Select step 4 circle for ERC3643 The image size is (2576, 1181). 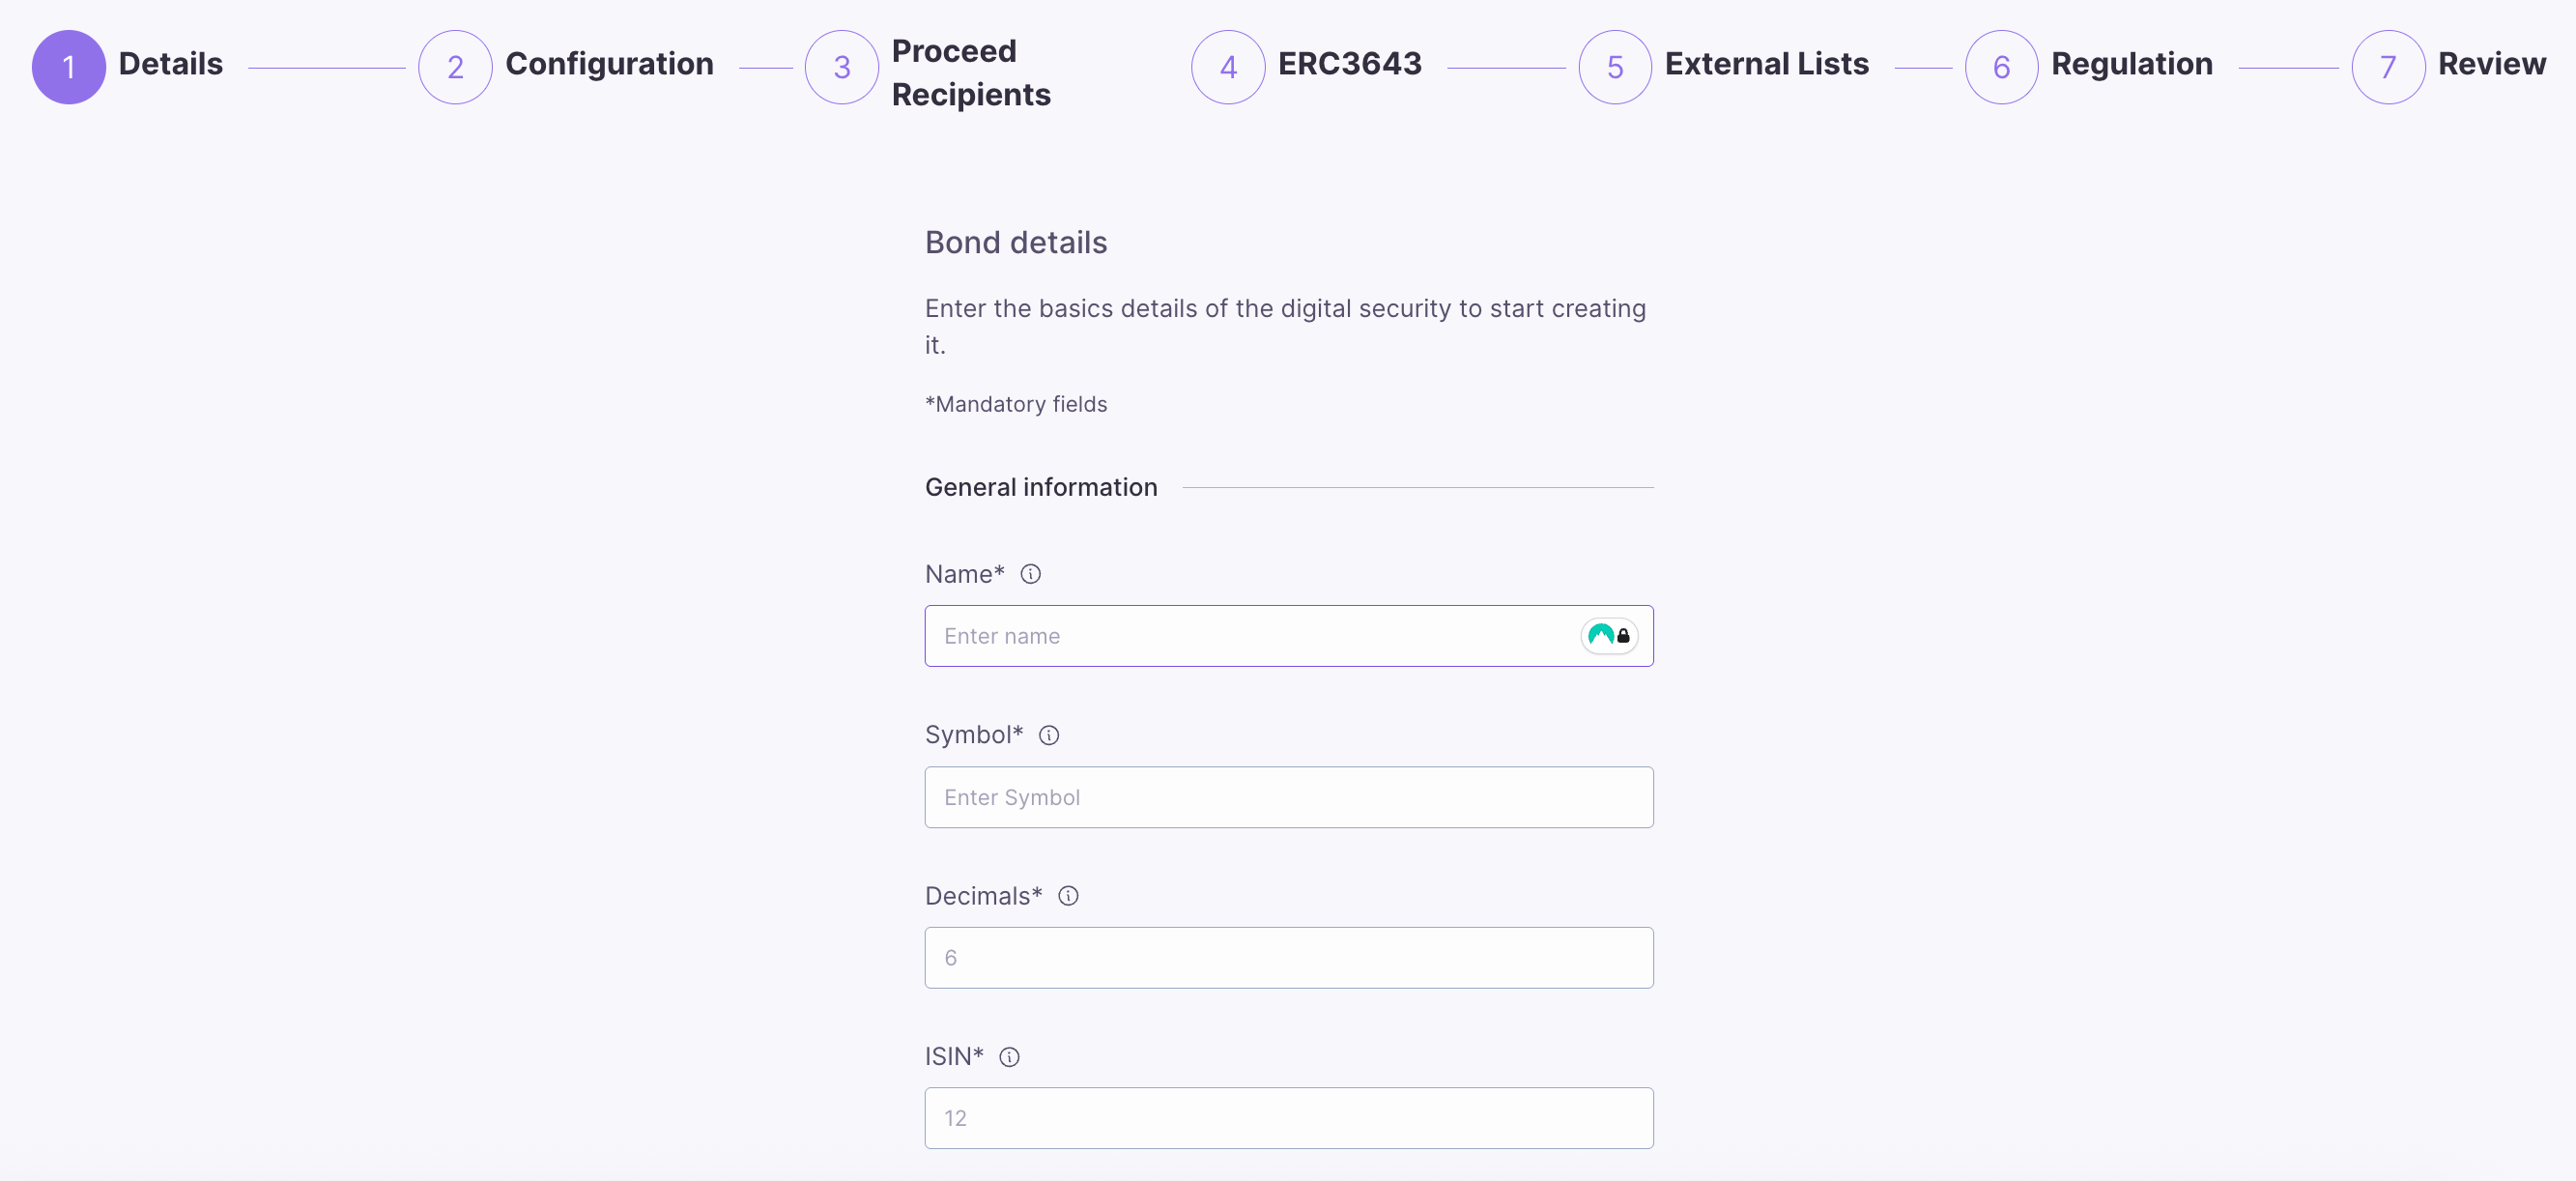(1228, 67)
